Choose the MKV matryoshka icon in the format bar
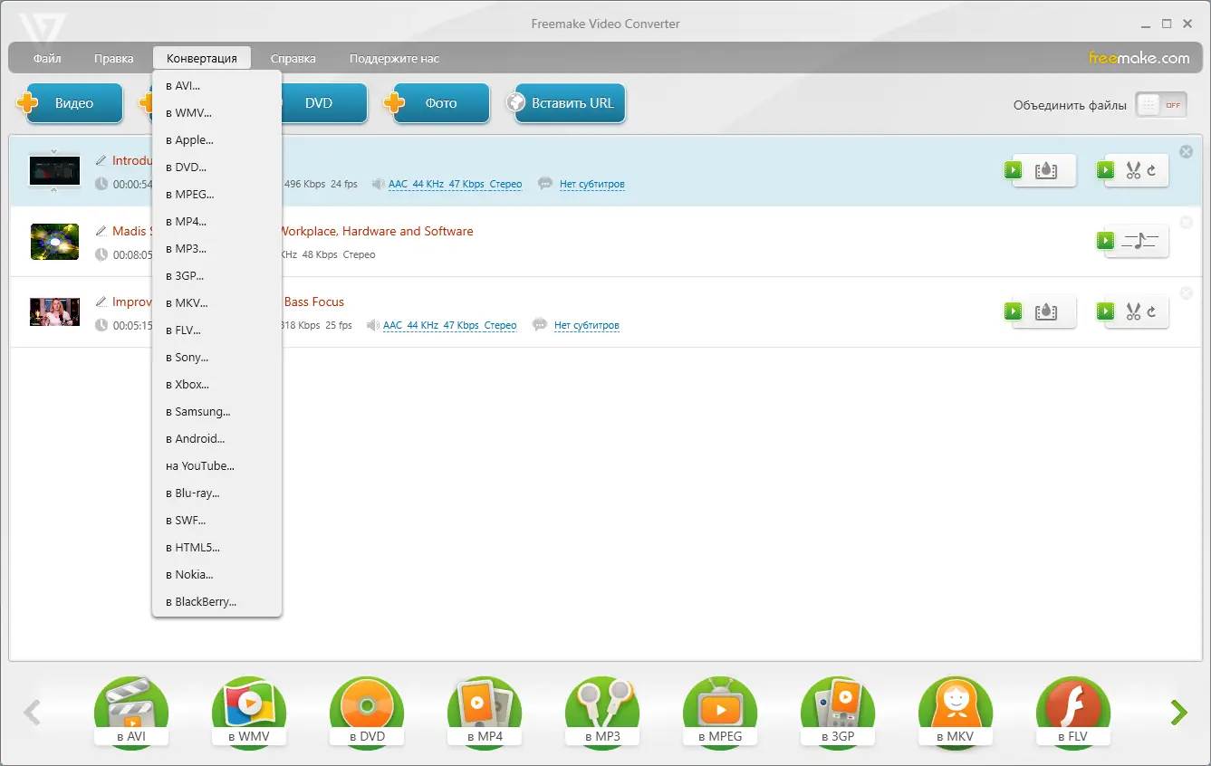The image size is (1211, 766). tap(956, 712)
